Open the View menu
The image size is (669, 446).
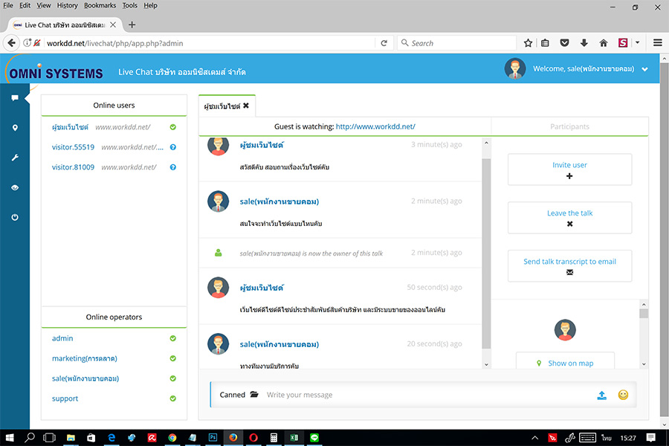(x=44, y=5)
